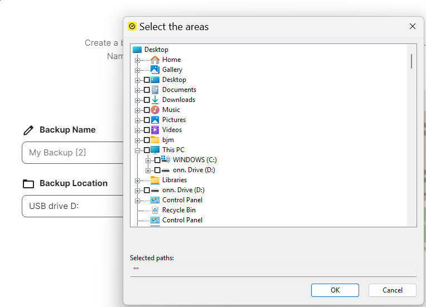Select the Libraries folder icon
This screenshot has width=426, height=307.
click(155, 180)
